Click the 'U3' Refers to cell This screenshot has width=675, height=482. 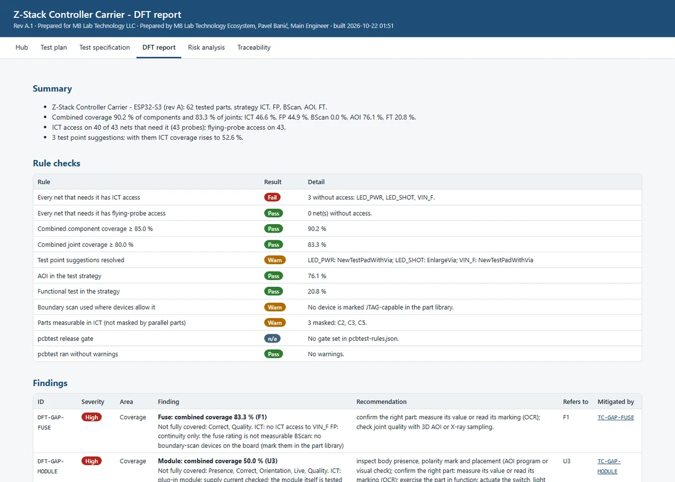[567, 461]
